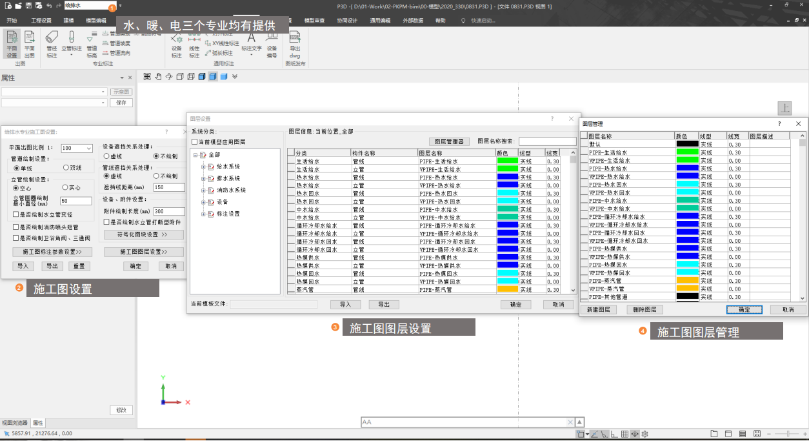
Task: Expand the 给水系统 tree node
Action: [203, 167]
